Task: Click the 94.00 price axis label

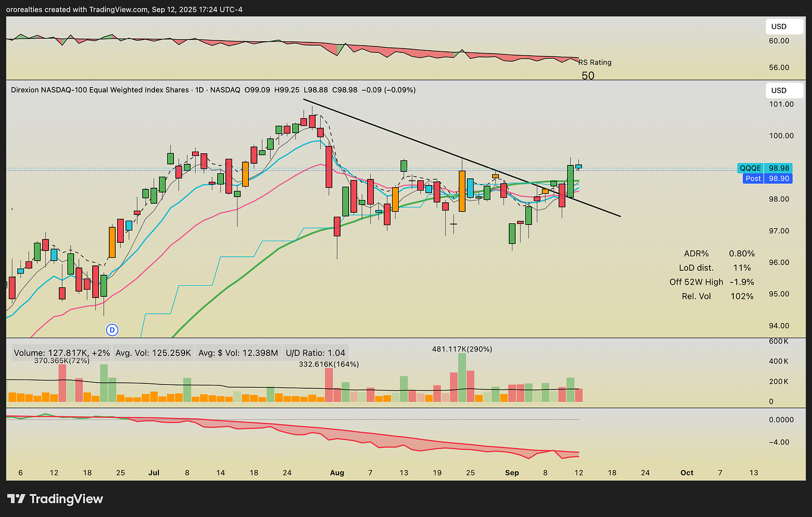Action: pyautogui.click(x=779, y=326)
